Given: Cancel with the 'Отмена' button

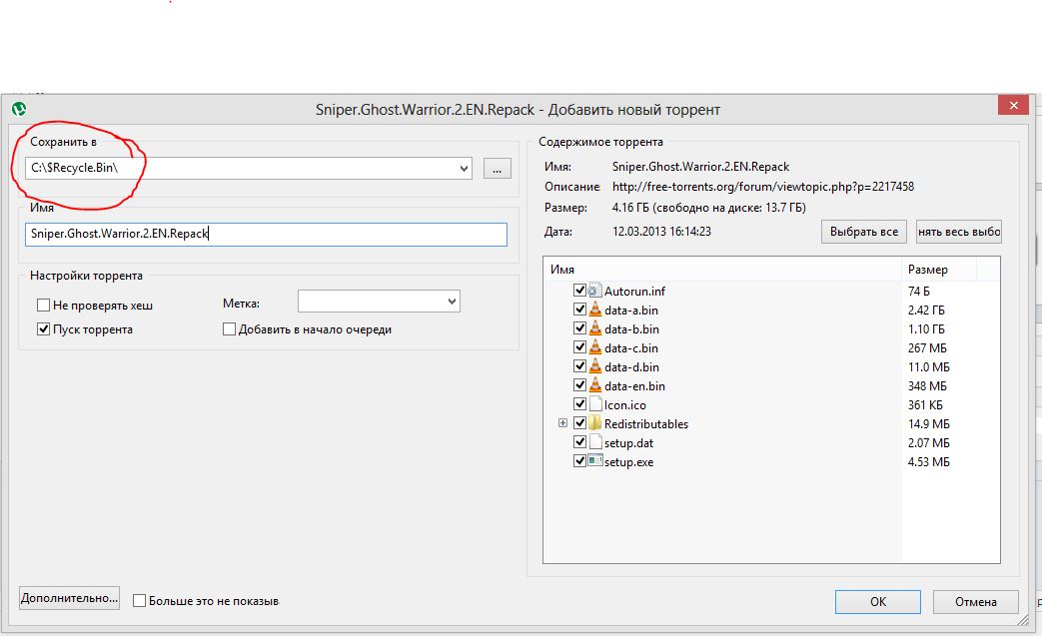Looking at the screenshot, I should point(975,601).
